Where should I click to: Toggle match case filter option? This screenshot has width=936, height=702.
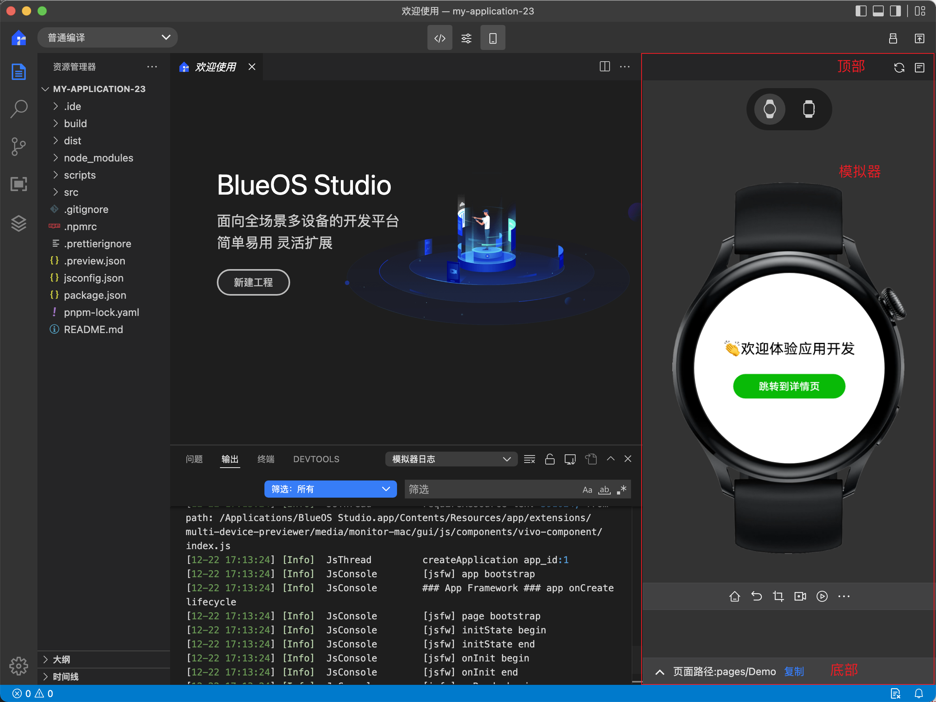click(587, 489)
